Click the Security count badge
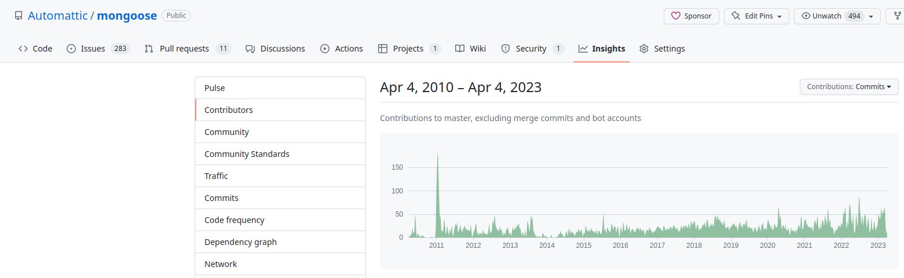 558,49
